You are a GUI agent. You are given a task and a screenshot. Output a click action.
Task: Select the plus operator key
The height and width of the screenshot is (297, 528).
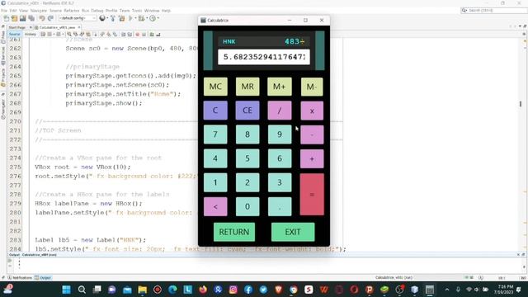[x=312, y=158]
